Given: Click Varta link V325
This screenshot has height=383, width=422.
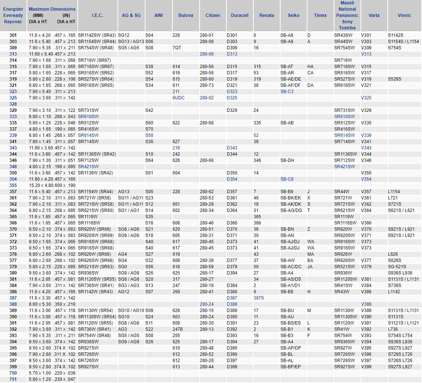Looking at the screenshot, I should [x=366, y=98].
